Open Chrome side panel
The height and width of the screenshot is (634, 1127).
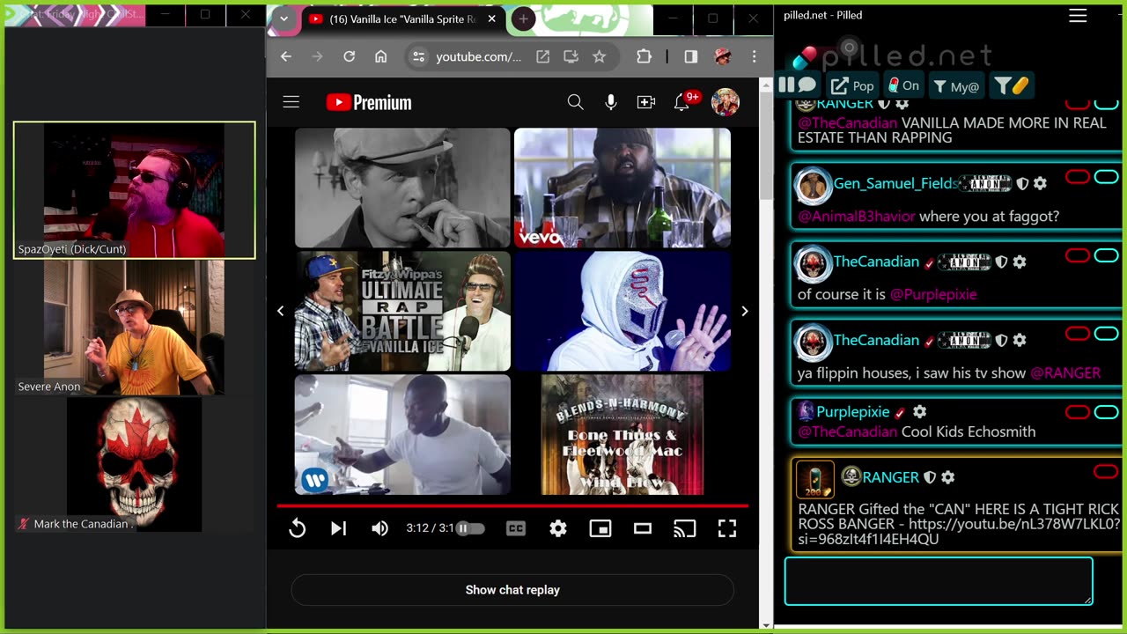tap(691, 56)
